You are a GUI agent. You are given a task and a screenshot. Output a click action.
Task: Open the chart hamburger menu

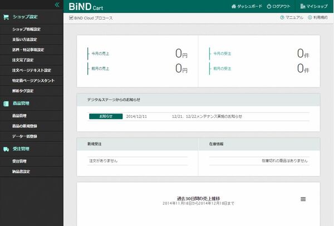(303, 199)
